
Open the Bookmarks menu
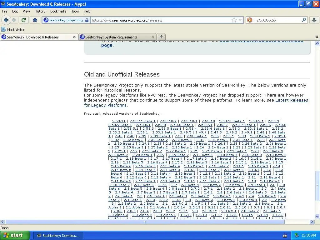58,12
